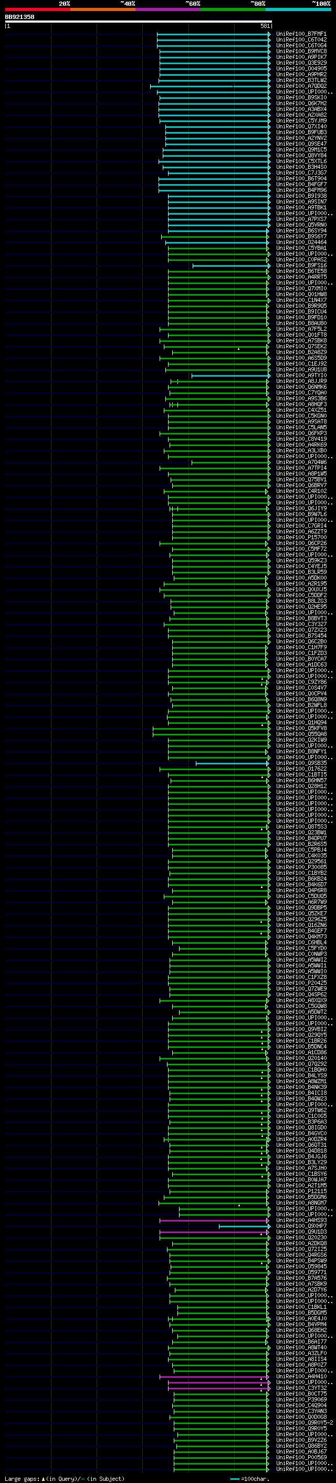Screen dimensions: 336x1483
Task: Click the green ~80% identity legend segment
Action: tap(233, 9)
